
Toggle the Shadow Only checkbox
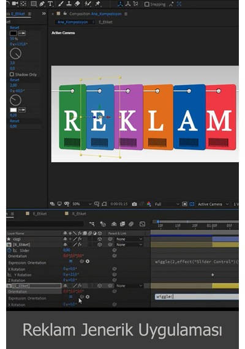(12, 74)
